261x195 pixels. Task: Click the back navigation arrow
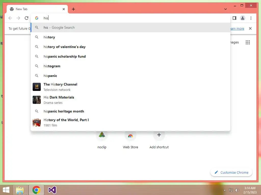[x=10, y=18]
